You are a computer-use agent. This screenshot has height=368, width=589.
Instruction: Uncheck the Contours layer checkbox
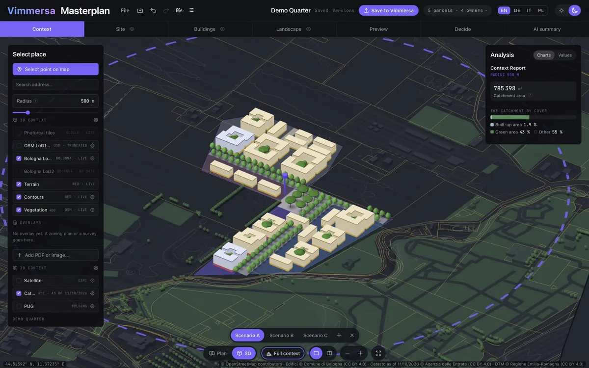[19, 197]
